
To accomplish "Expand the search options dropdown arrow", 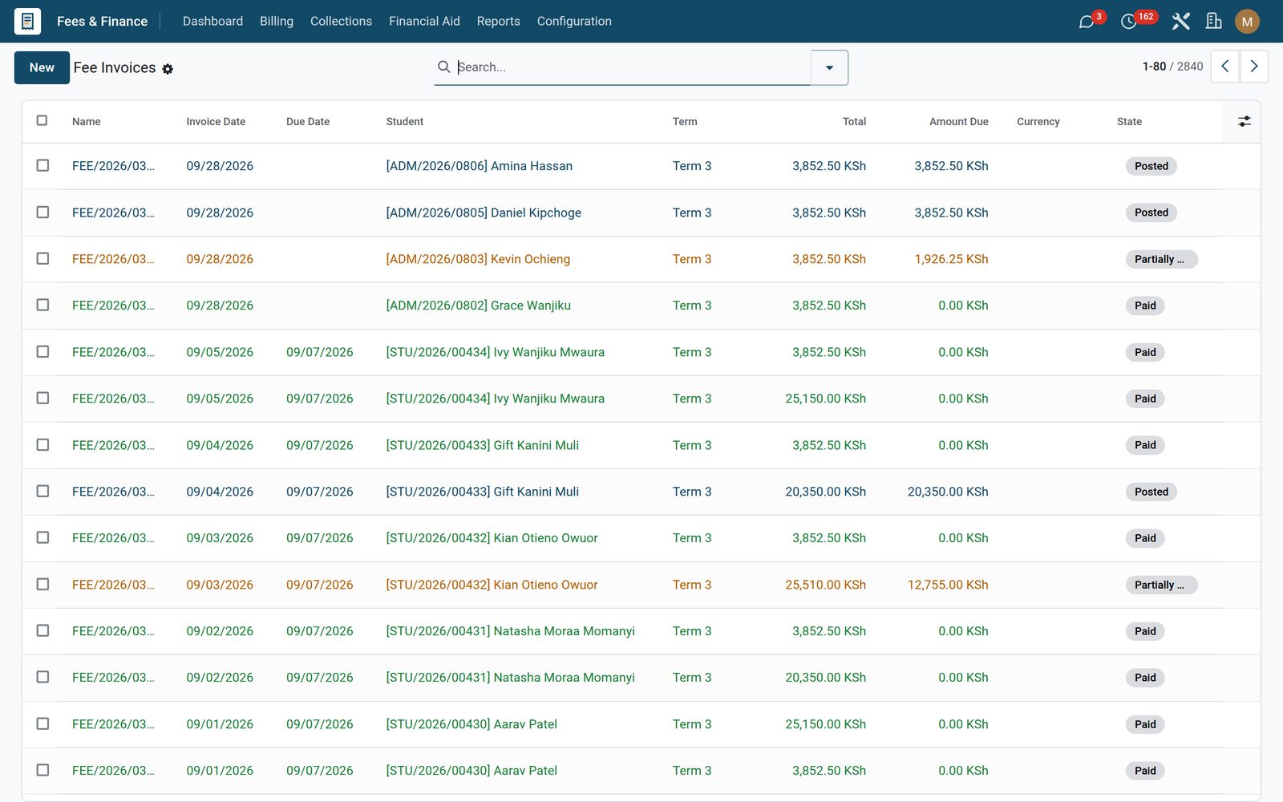I will tap(829, 67).
